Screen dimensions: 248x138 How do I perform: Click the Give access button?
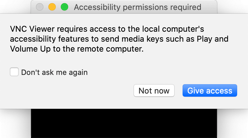(x=210, y=90)
